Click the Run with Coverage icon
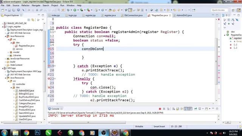The image size is (242, 136). [x=82, y=10]
